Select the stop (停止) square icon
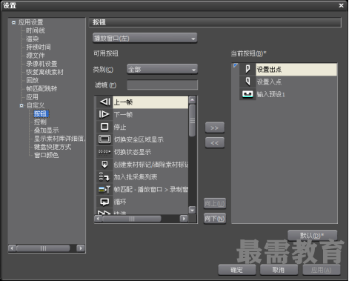The image size is (349, 281). [x=104, y=127]
